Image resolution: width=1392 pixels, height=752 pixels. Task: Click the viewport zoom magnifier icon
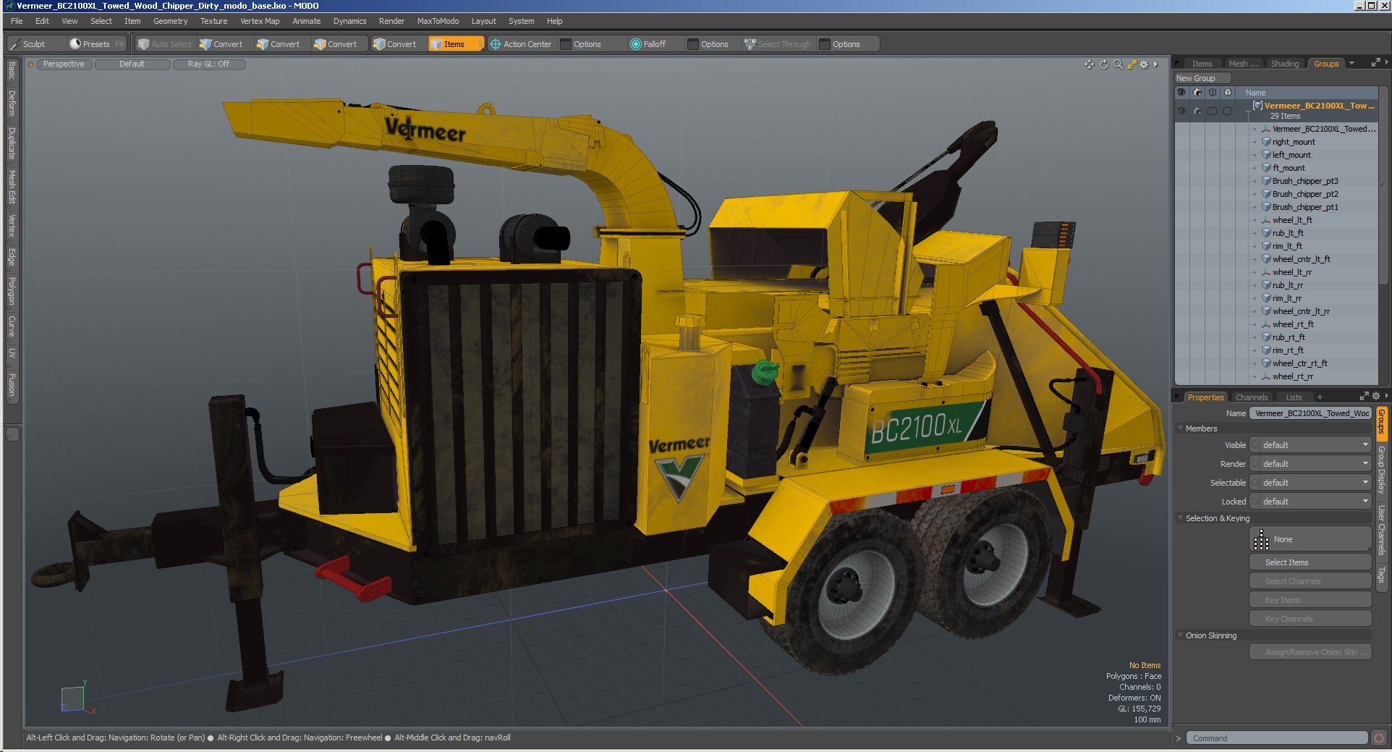pyautogui.click(x=1118, y=64)
